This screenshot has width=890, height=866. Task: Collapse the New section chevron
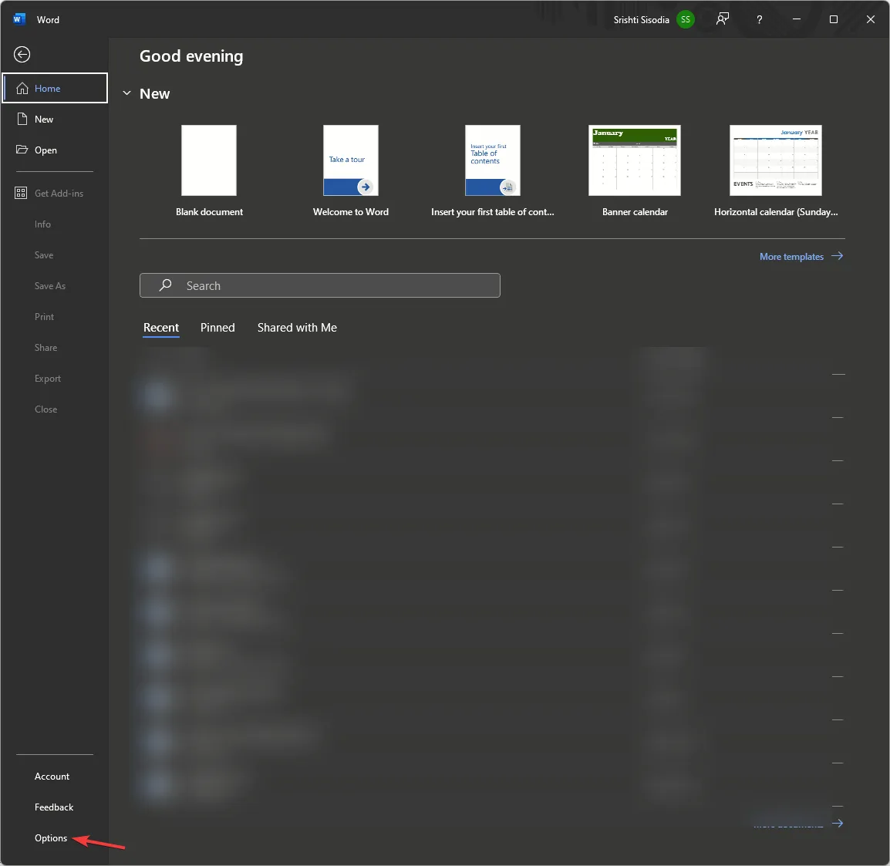(x=127, y=93)
